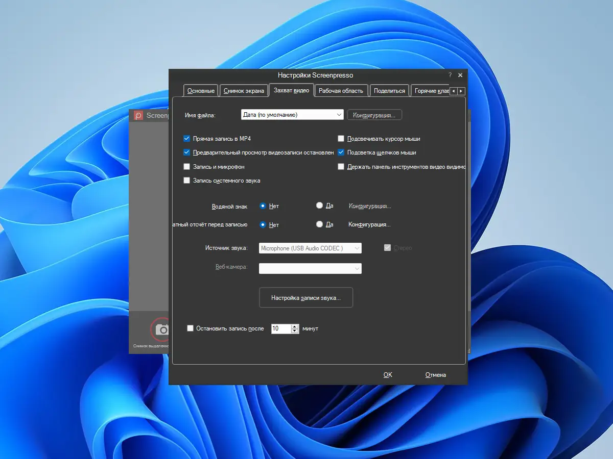Open the Основные tab
613x459 pixels.
(201, 91)
